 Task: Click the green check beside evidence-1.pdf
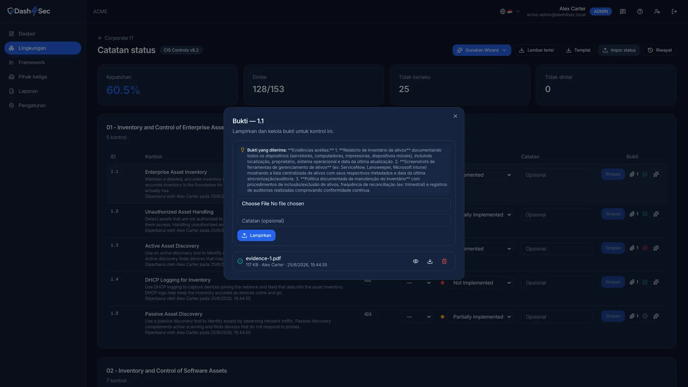tap(240, 261)
